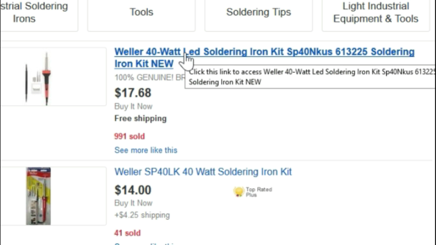The width and height of the screenshot is (436, 245).
Task: Select Light Industrial Equipment & Tools category
Action: [x=375, y=13]
